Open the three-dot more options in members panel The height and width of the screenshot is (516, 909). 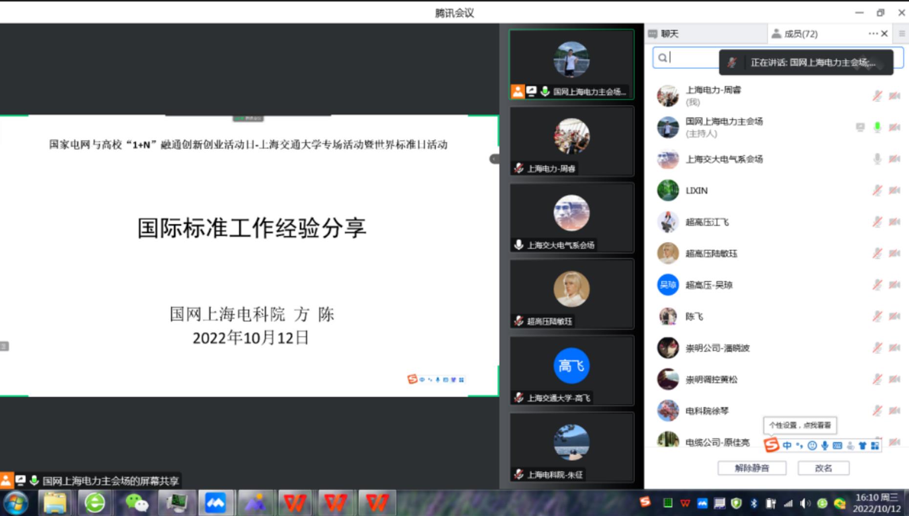tap(872, 34)
